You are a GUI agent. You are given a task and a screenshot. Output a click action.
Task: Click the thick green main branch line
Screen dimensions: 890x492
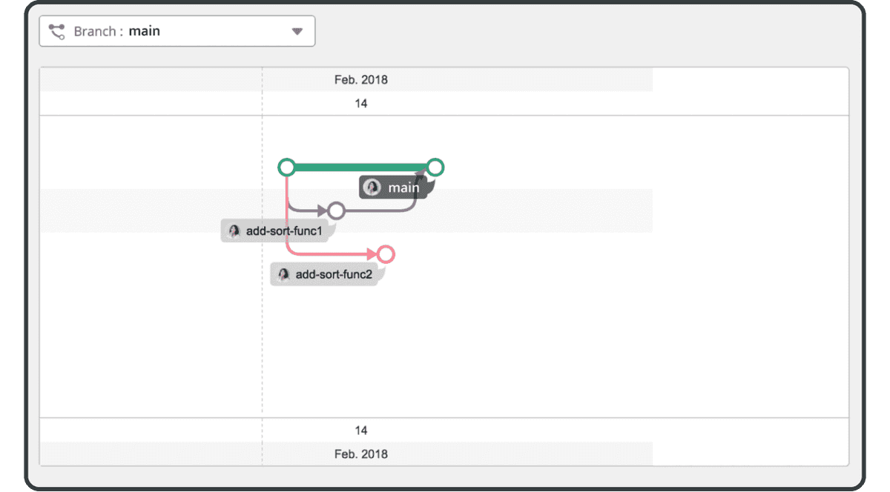coord(361,167)
